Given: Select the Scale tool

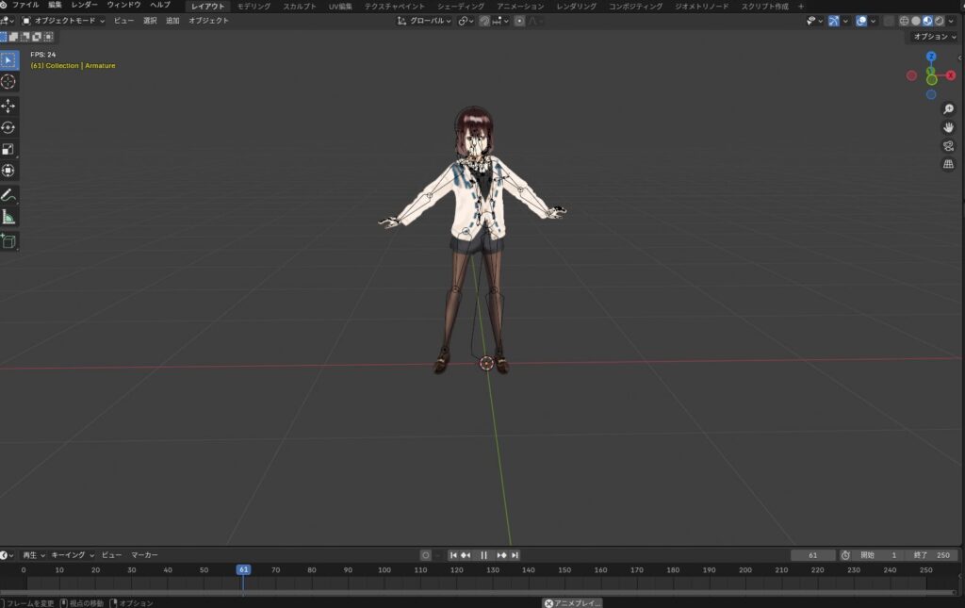Looking at the screenshot, I should pyautogui.click(x=8, y=149).
